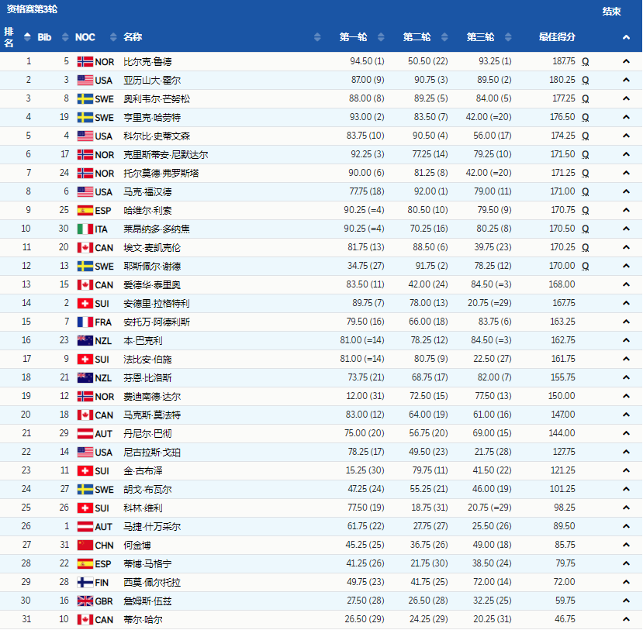Click the Finland flag next to 西莫·佩尔托拉
This screenshot has width=643, height=630.
pyautogui.click(x=85, y=582)
